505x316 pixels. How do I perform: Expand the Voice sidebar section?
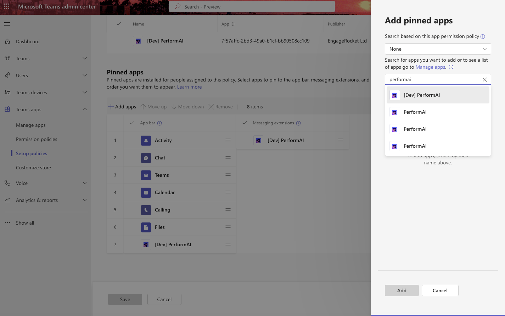pos(85,183)
